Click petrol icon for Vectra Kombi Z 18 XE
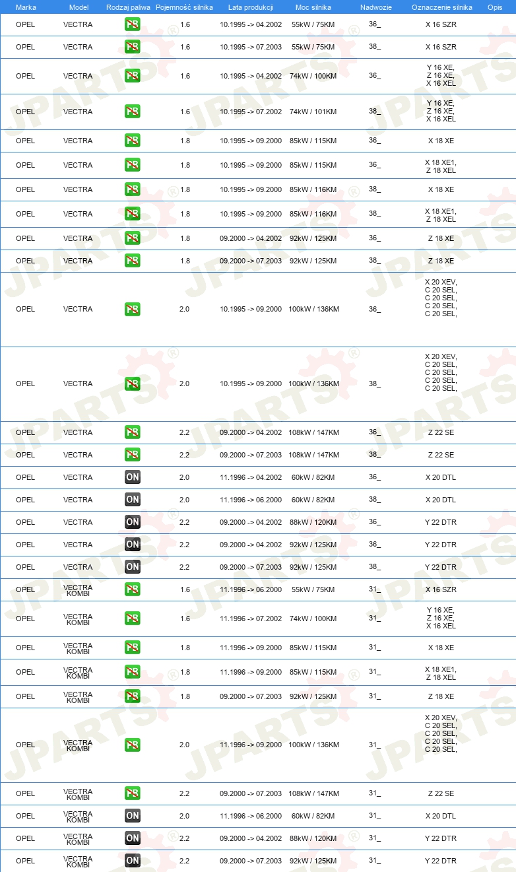 133,696
